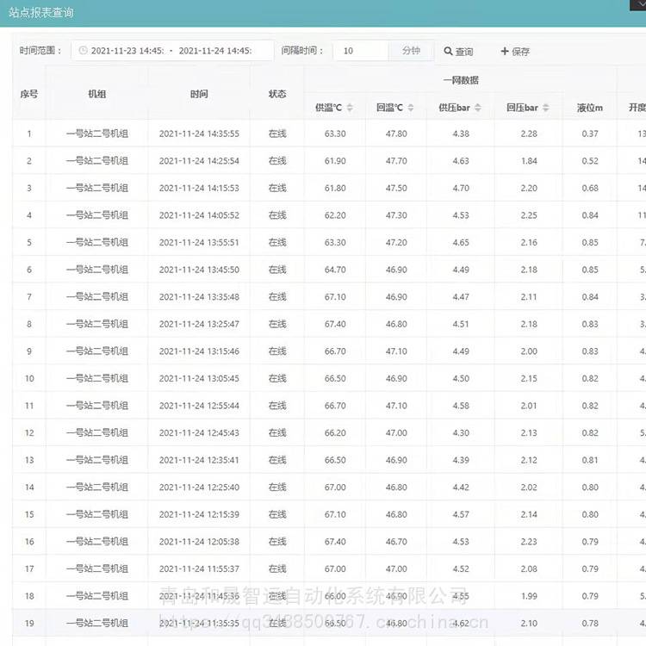Click the 保存 save button
The height and width of the screenshot is (646, 646).
pyautogui.click(x=515, y=52)
